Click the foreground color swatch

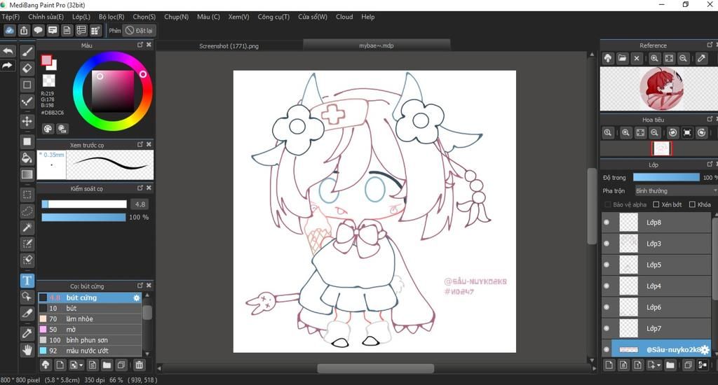point(46,60)
